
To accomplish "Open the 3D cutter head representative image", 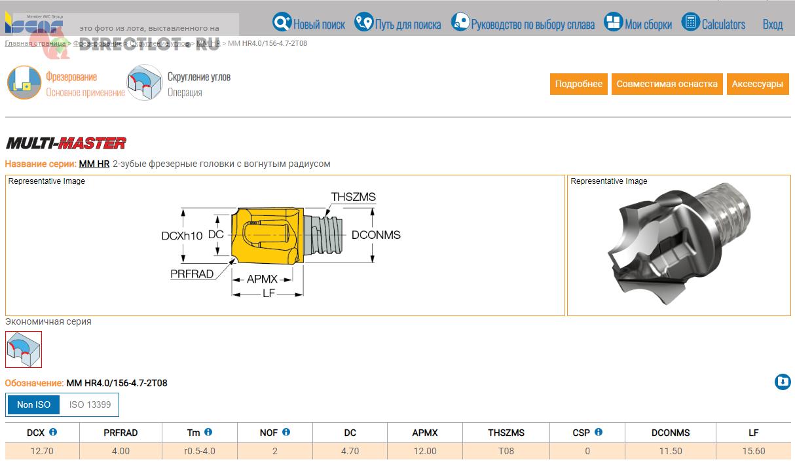I will coord(678,245).
